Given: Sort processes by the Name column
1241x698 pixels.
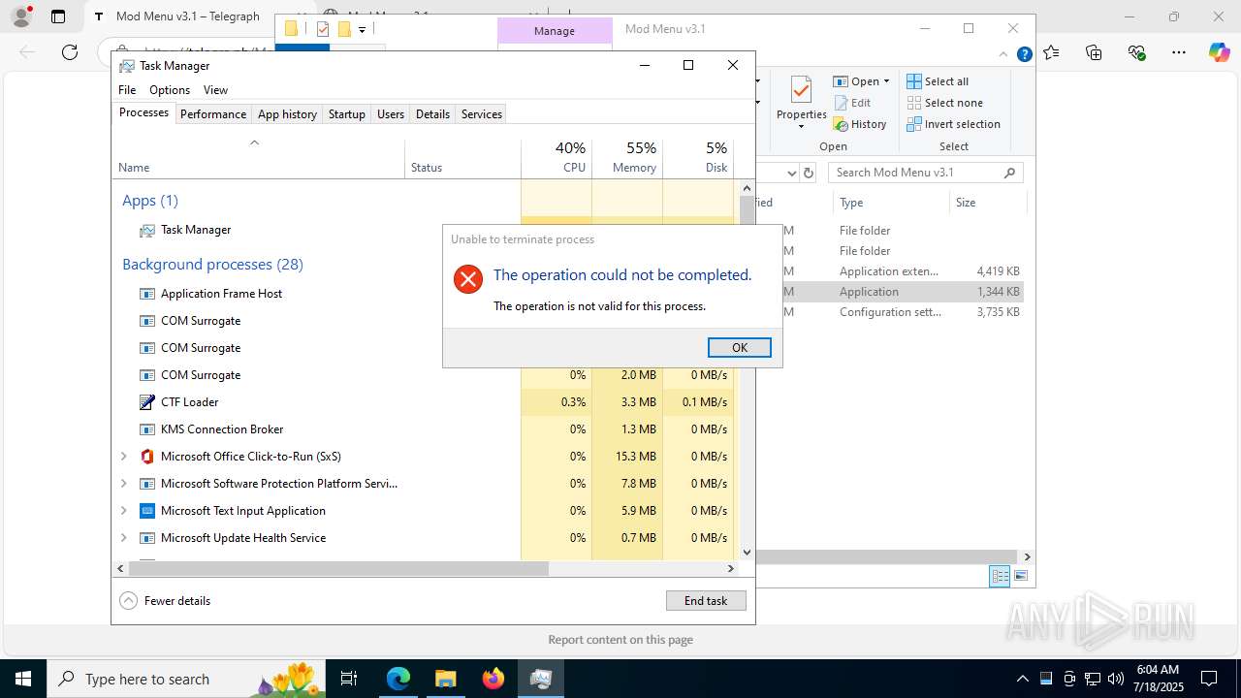Looking at the screenshot, I should [x=258, y=159].
